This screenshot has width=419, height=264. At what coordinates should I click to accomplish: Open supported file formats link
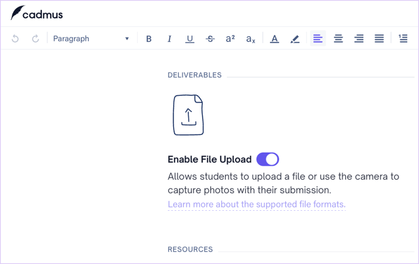click(256, 205)
